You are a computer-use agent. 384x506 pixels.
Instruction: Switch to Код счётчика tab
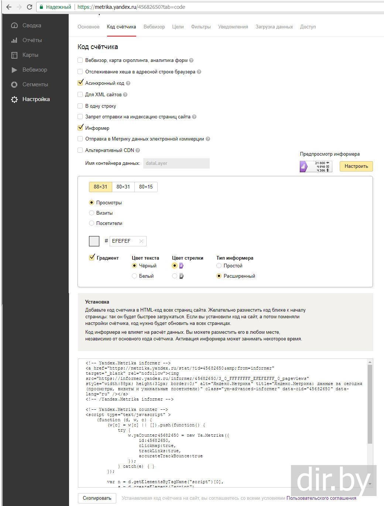[x=121, y=27]
